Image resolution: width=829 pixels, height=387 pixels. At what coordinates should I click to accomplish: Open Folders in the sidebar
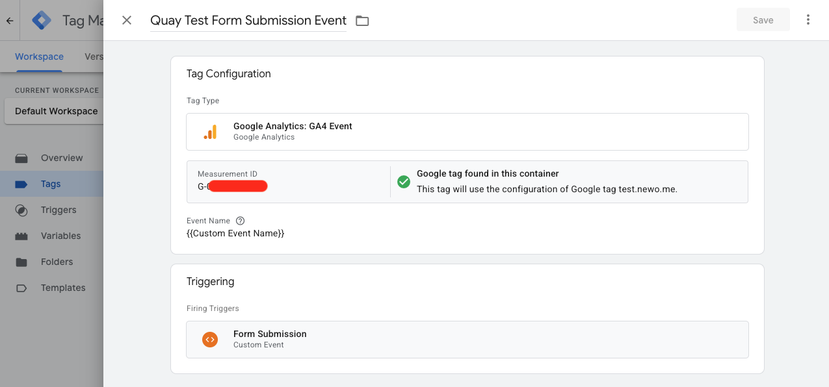[52, 262]
